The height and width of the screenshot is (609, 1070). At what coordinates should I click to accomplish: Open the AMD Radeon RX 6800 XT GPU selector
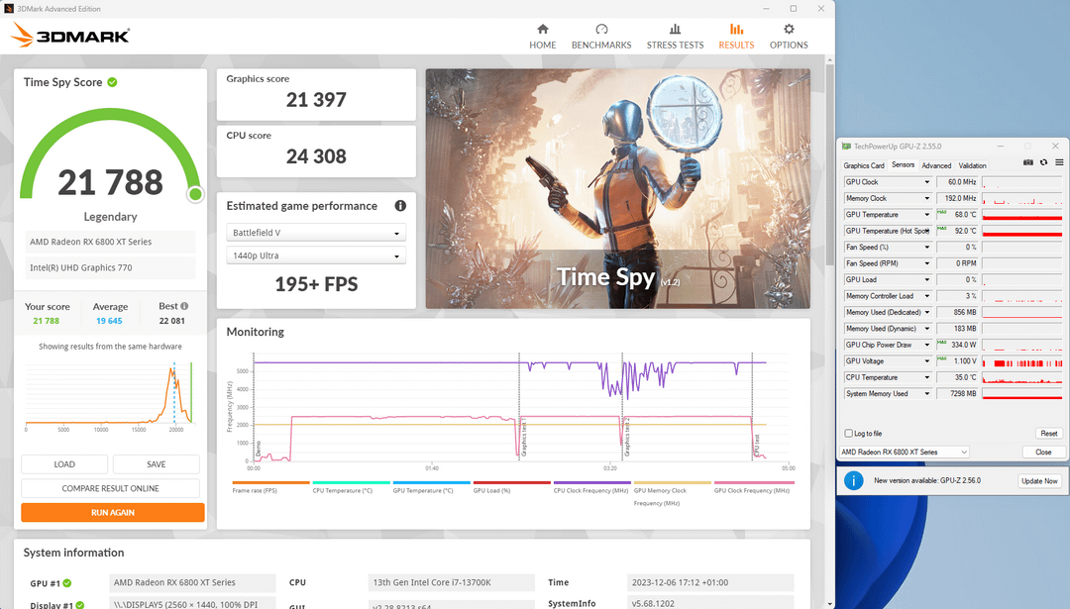[x=904, y=453]
